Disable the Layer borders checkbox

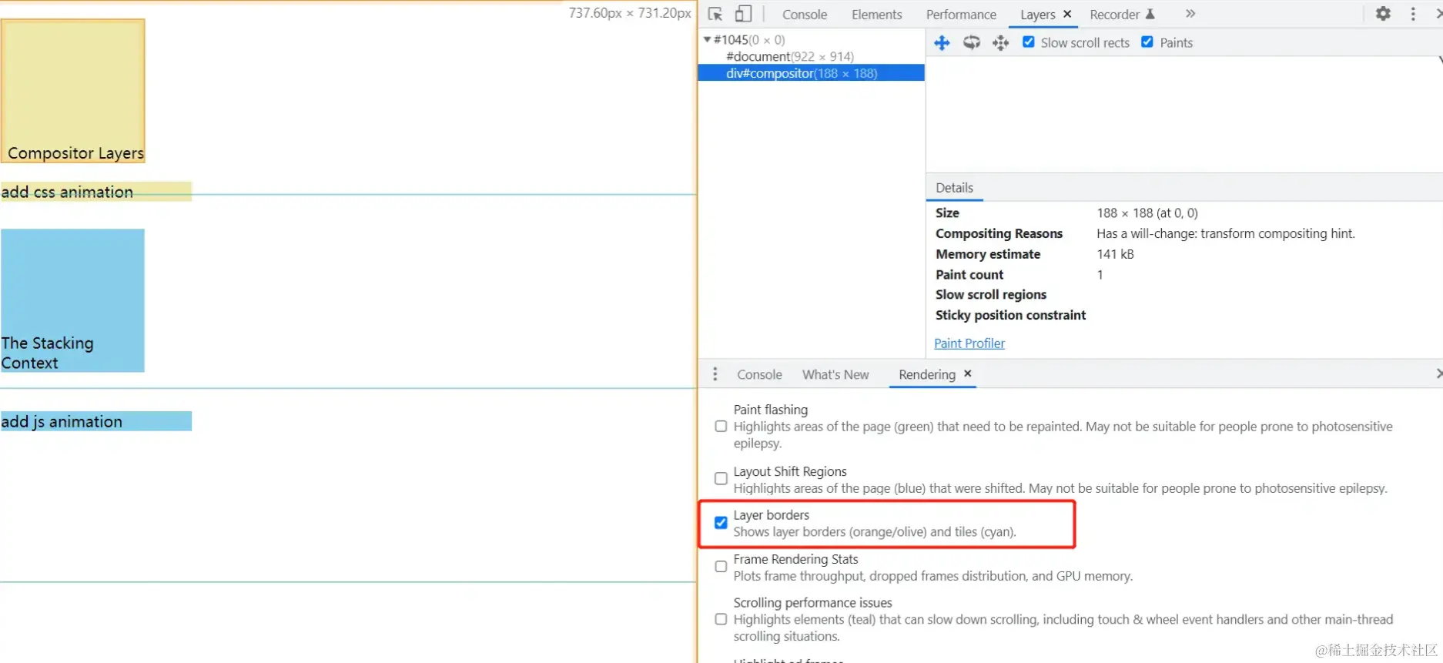click(721, 523)
